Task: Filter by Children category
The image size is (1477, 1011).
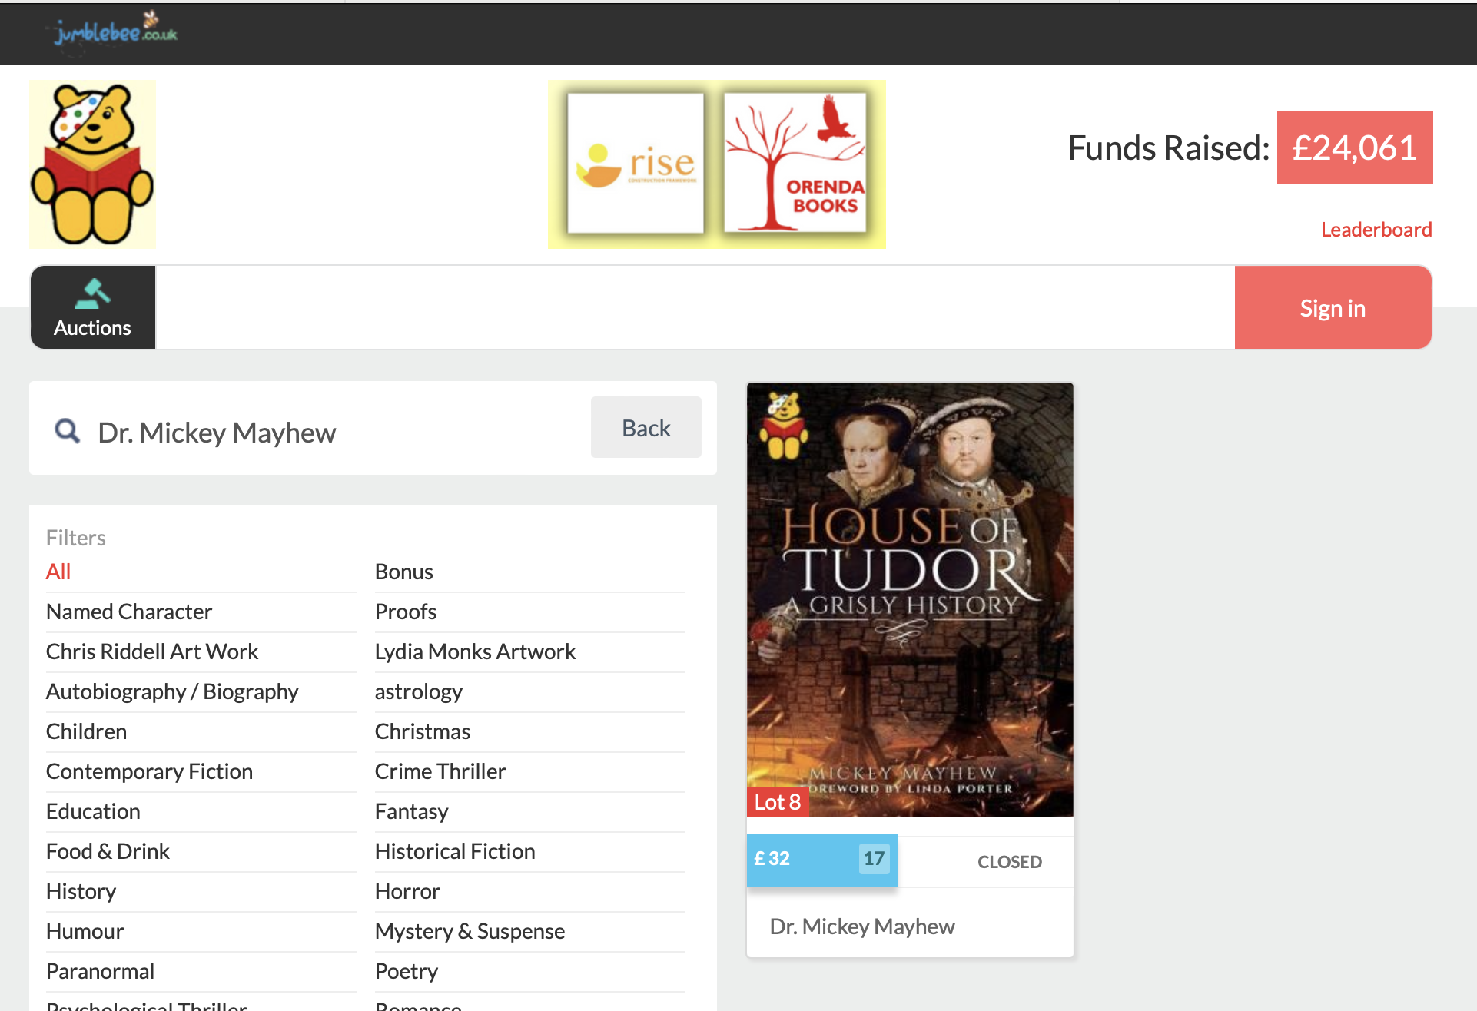Action: 87,731
